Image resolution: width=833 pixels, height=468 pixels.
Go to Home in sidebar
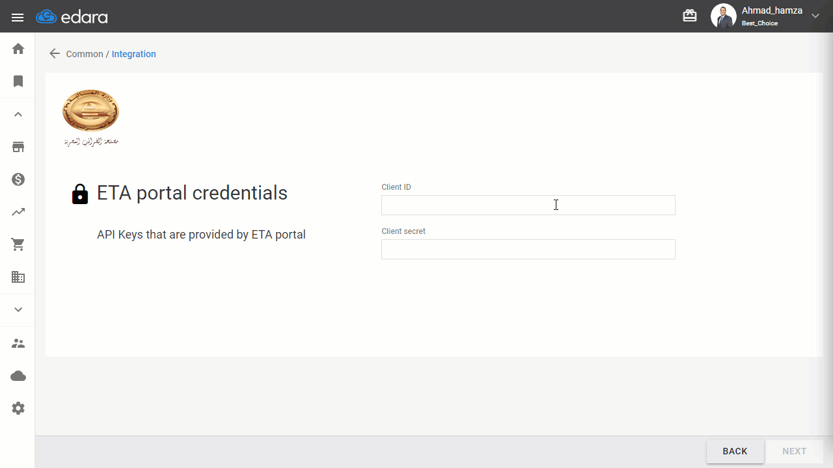[18, 49]
